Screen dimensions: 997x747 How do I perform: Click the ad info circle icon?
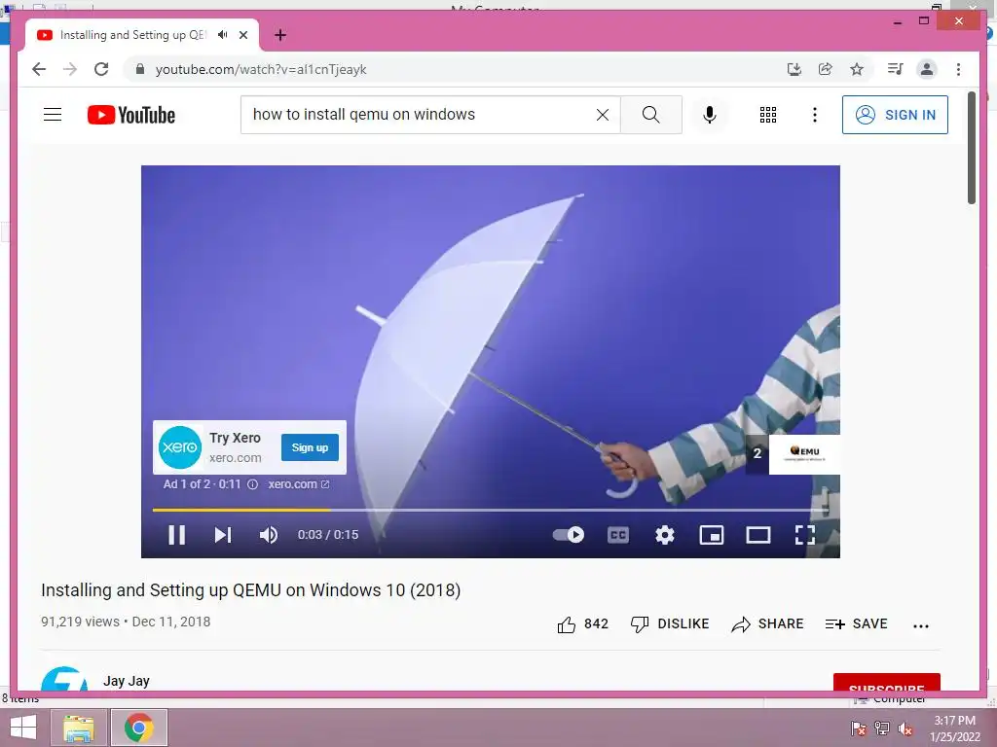tap(252, 484)
